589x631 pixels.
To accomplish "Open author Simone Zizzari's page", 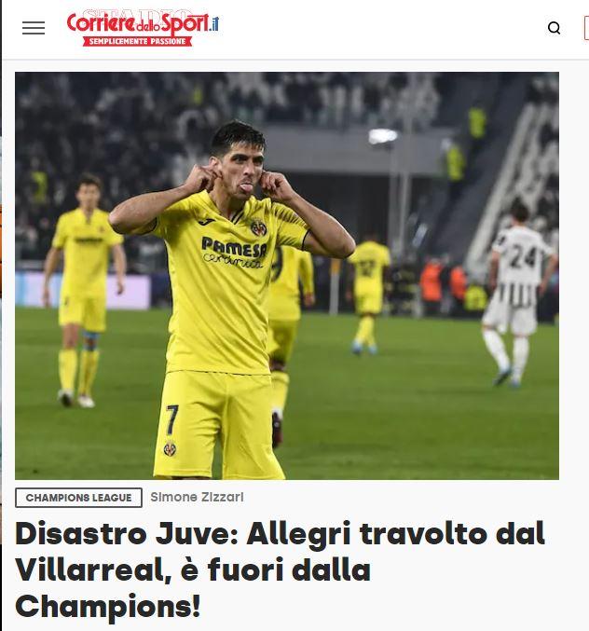I will coord(198,497).
